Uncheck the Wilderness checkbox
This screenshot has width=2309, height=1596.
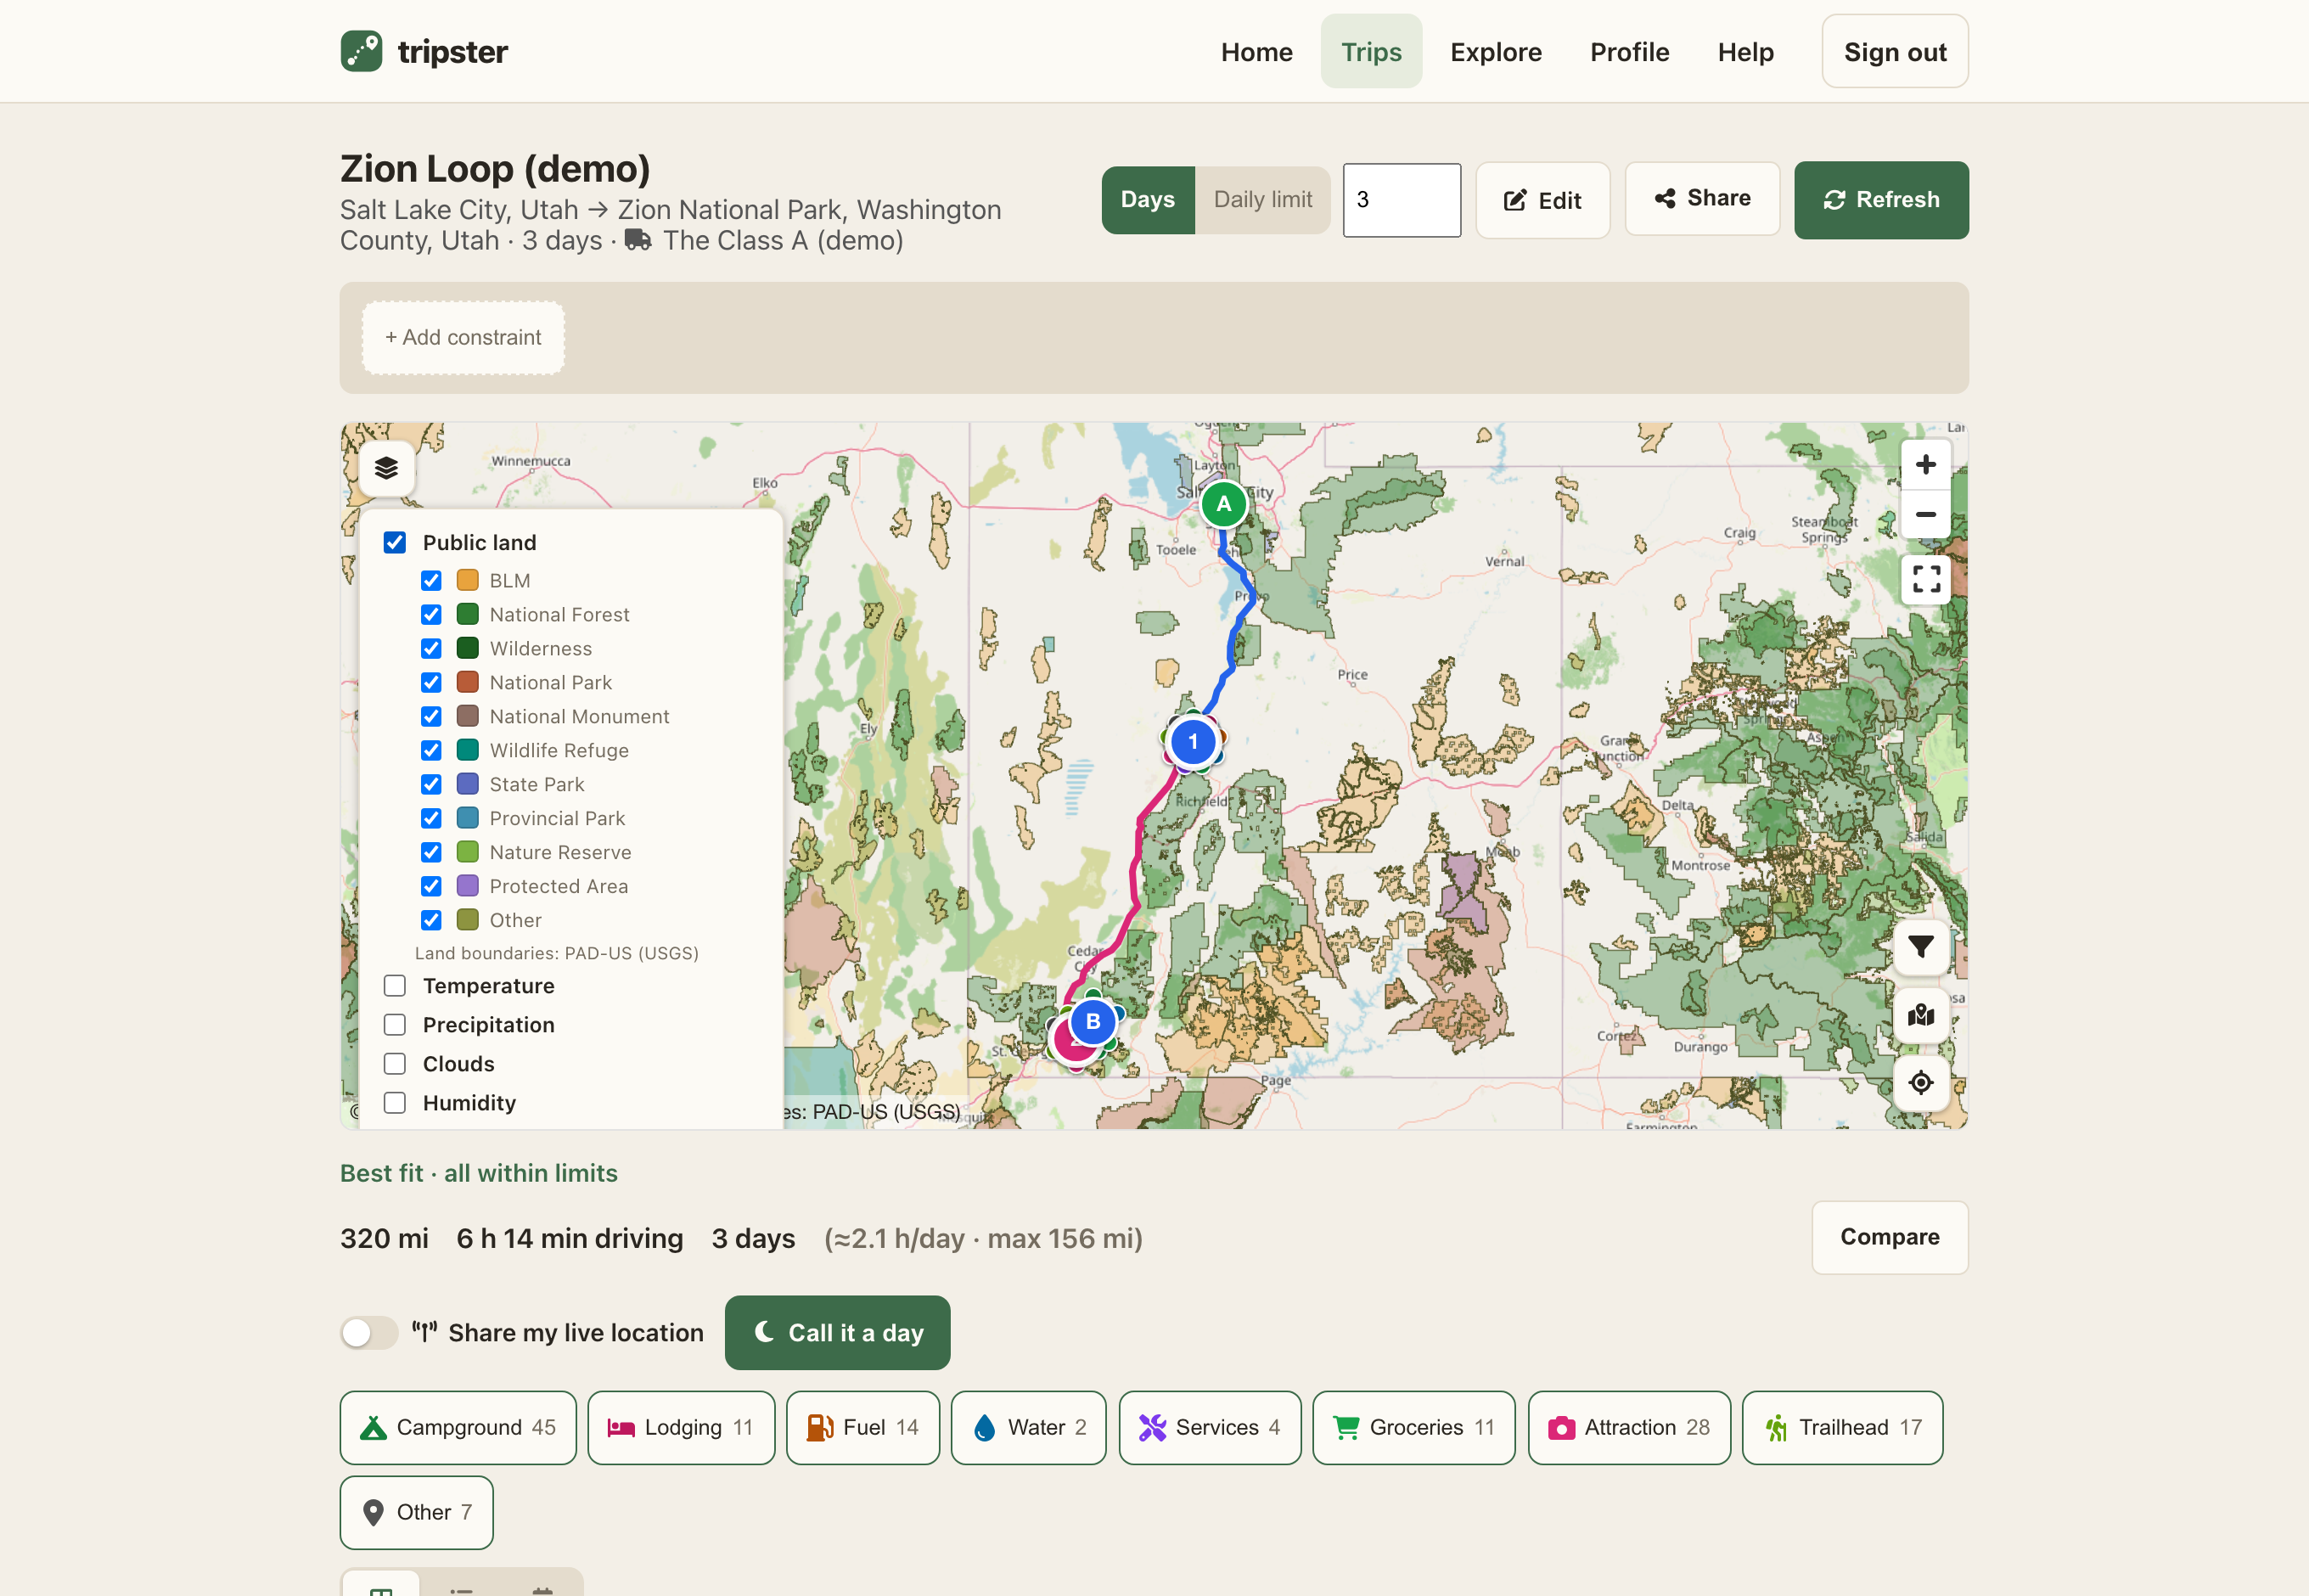(431, 649)
